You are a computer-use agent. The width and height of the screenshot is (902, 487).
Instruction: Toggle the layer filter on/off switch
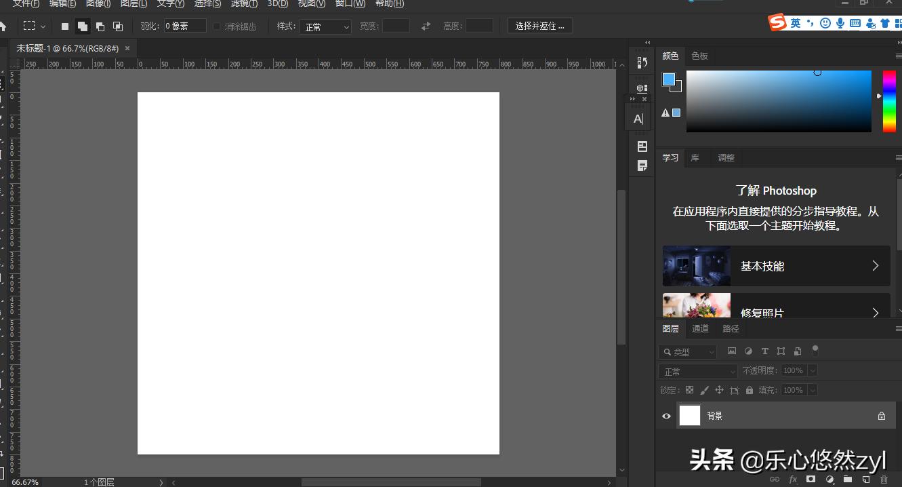tap(815, 351)
